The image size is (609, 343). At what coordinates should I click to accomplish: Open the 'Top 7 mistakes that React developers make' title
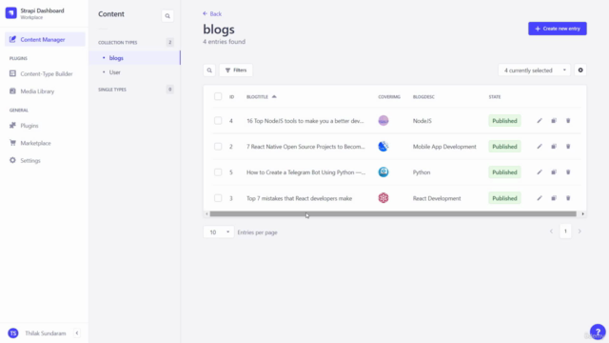pyautogui.click(x=299, y=198)
